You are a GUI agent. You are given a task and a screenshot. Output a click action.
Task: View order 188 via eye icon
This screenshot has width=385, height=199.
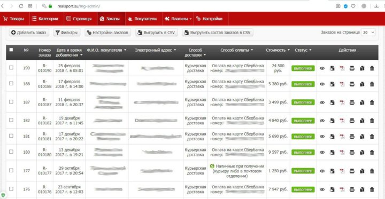[322, 84]
